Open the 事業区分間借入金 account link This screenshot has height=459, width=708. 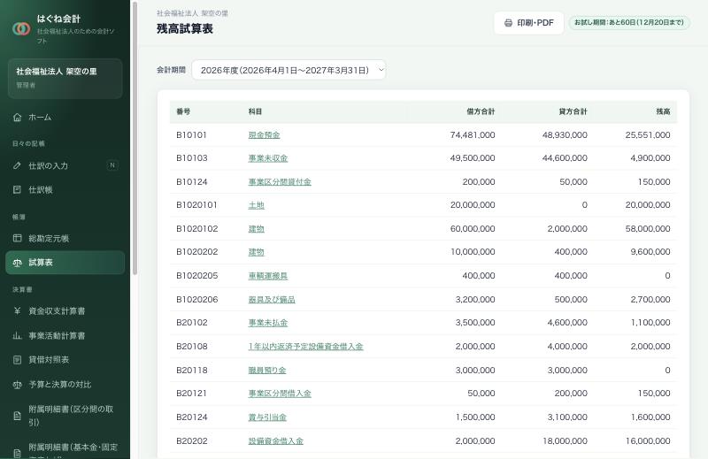(x=280, y=393)
